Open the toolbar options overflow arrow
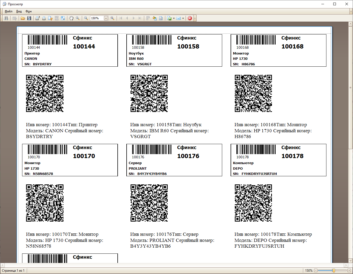The height and width of the screenshot is (274, 353). coord(195,18)
